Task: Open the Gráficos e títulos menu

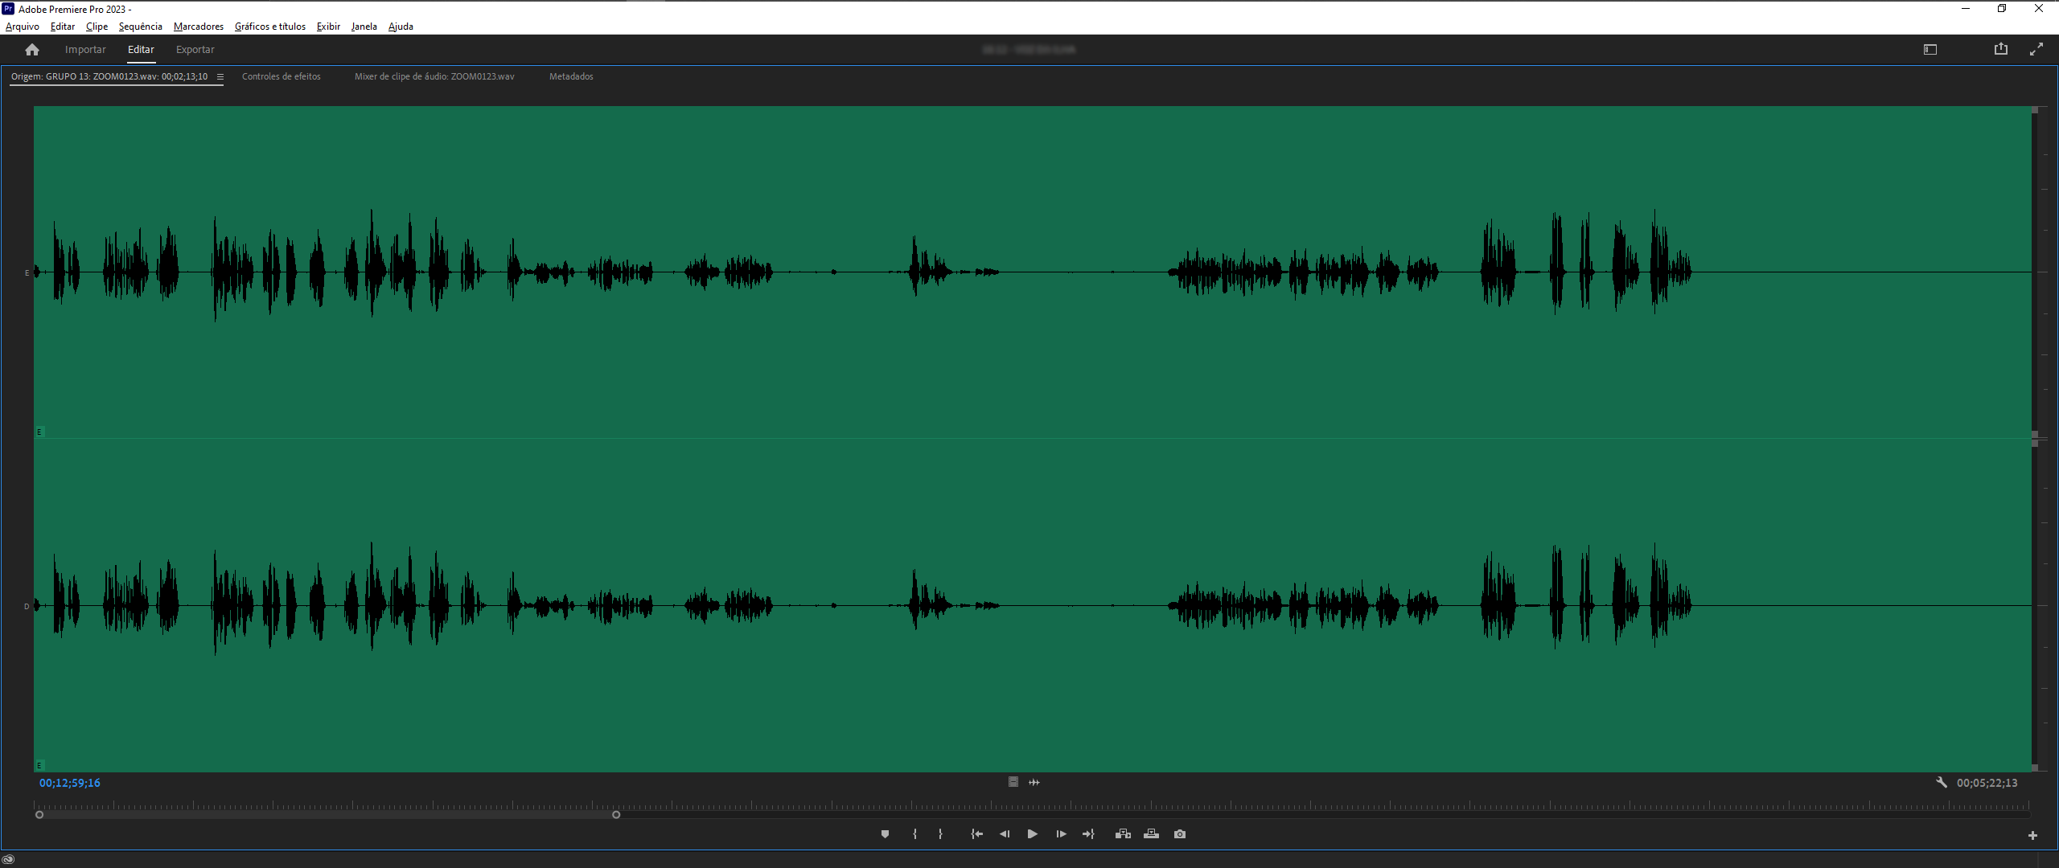Action: [270, 27]
